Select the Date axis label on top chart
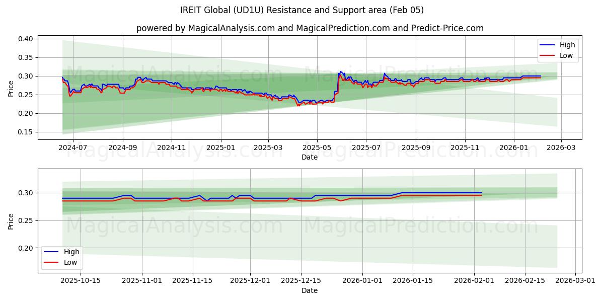Viewport: 604px width, 302px height. coord(311,158)
